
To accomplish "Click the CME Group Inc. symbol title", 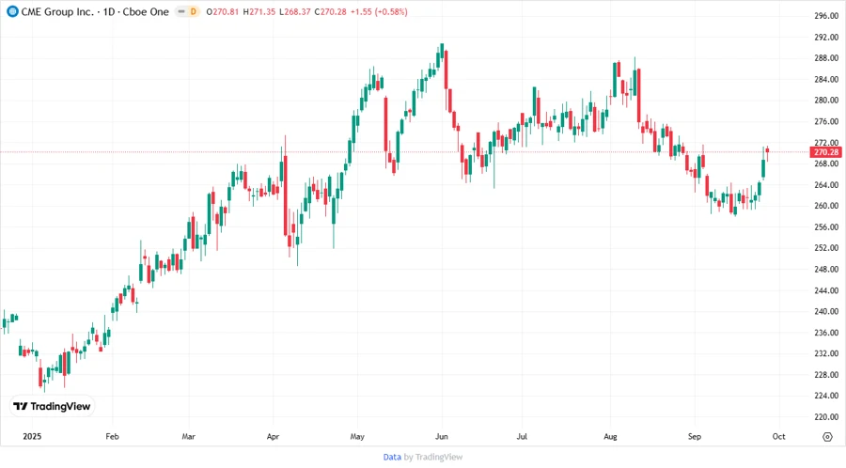I will tap(57, 11).
